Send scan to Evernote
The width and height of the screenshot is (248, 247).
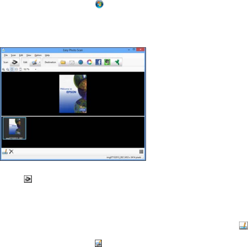(x=107, y=62)
